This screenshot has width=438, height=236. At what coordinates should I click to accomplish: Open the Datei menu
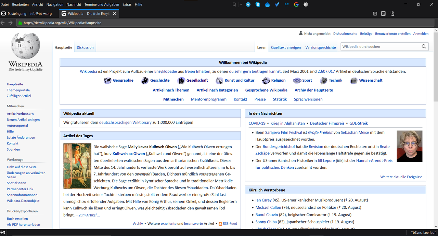click(4, 4)
